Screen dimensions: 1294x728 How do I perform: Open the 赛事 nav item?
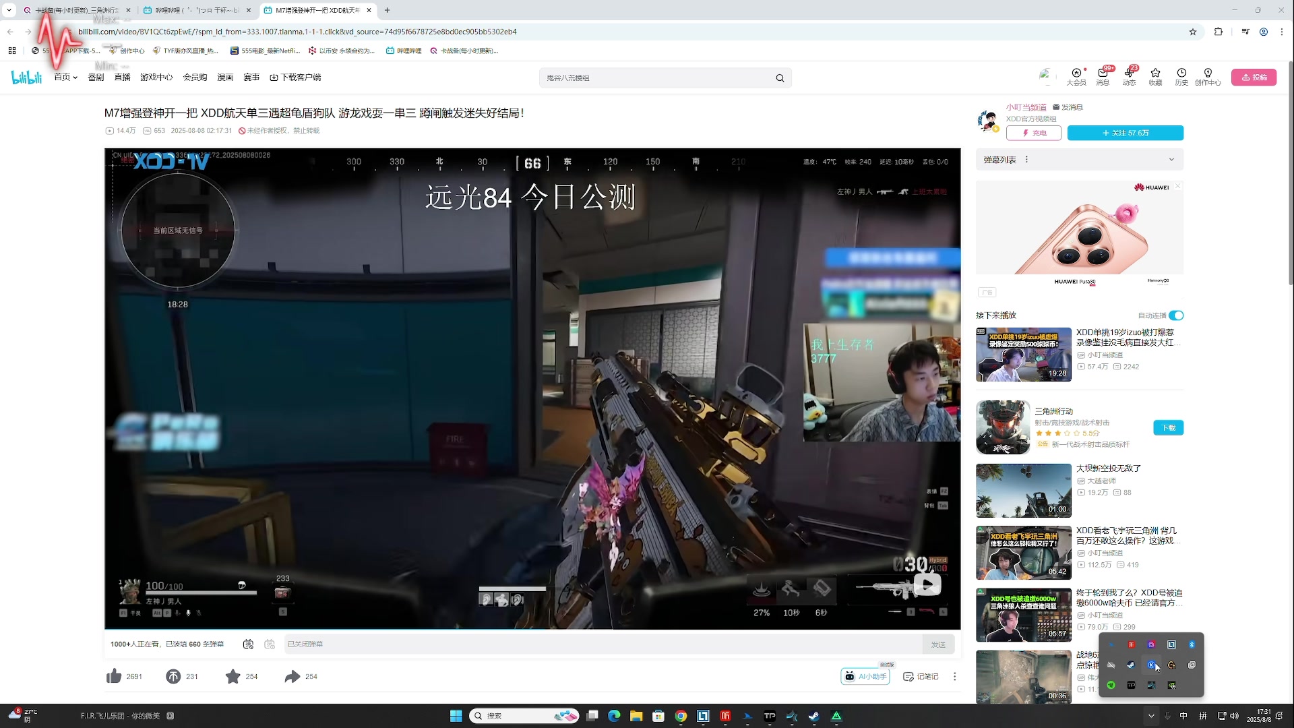[251, 78]
